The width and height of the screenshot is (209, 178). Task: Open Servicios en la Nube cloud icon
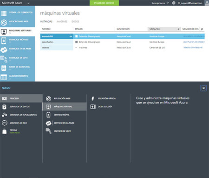point(4,50)
